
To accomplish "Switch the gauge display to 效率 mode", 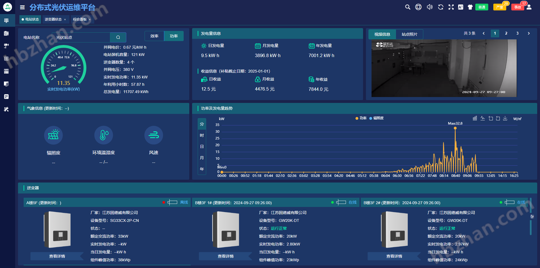I will pos(154,36).
